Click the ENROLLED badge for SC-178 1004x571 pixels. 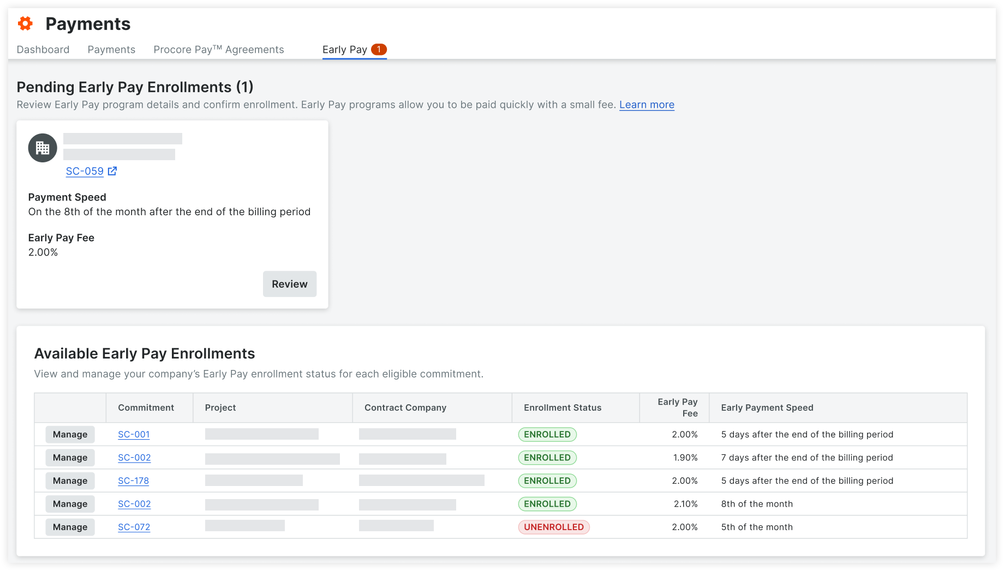pos(547,481)
